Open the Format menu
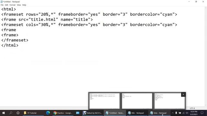Viewport: 207px width, 116px height. click(x=12, y=5)
